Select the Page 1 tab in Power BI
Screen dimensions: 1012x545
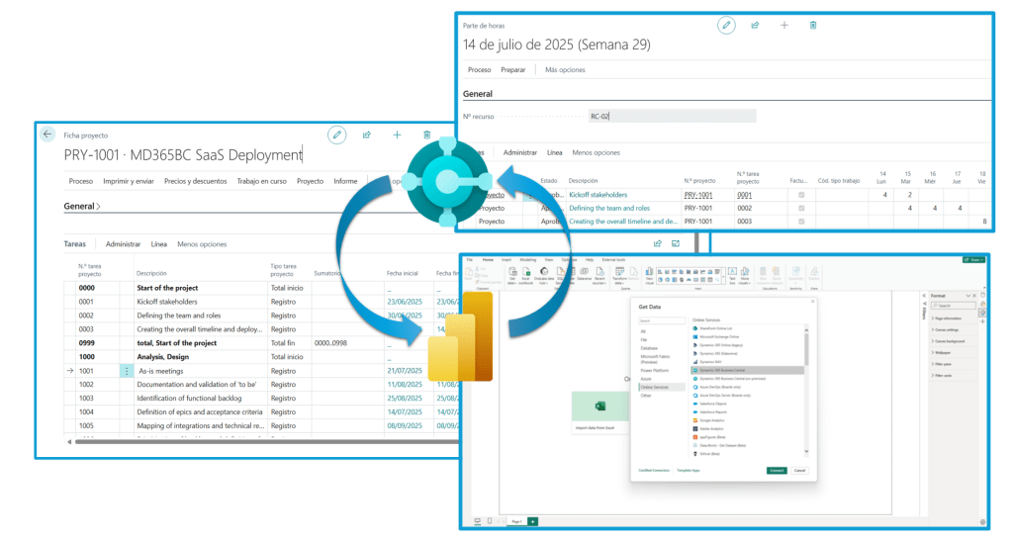click(x=516, y=521)
